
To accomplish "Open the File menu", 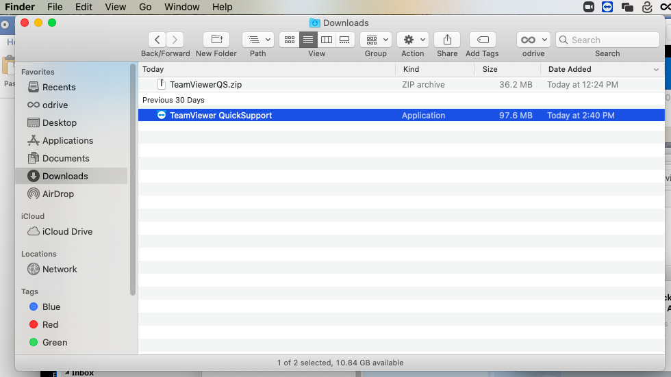I will coord(55,7).
